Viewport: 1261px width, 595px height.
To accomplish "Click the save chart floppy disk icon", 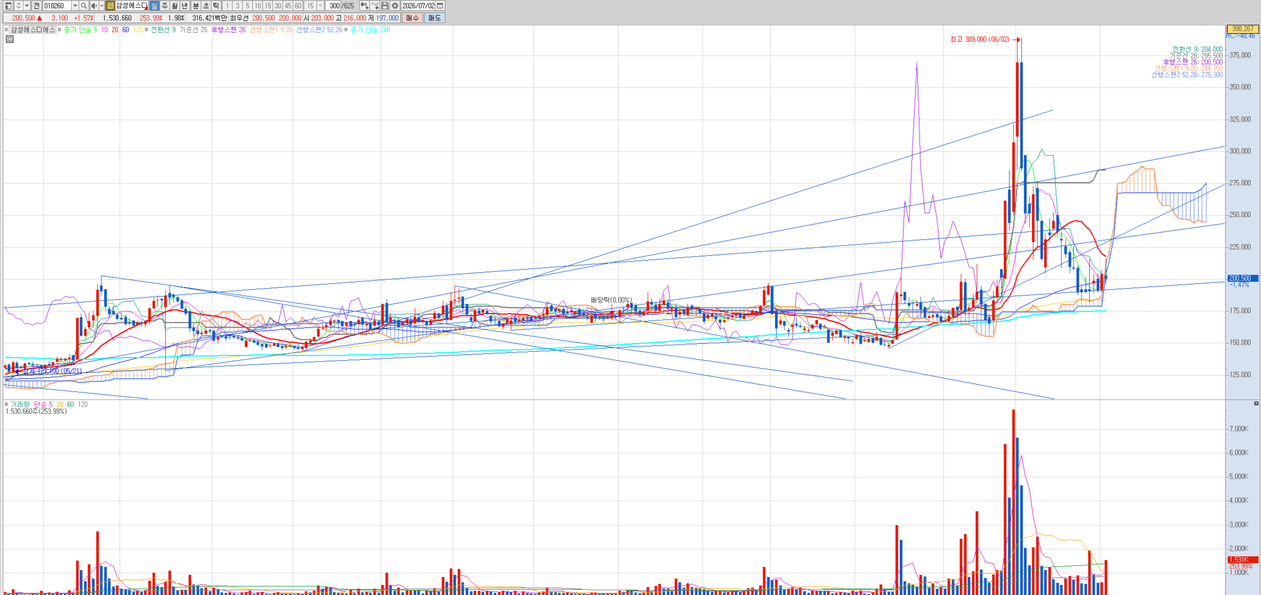I will click(x=385, y=6).
